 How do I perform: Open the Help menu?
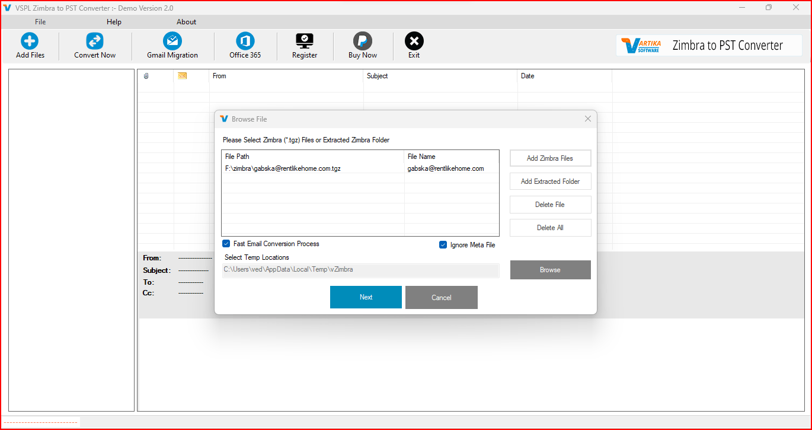(114, 22)
